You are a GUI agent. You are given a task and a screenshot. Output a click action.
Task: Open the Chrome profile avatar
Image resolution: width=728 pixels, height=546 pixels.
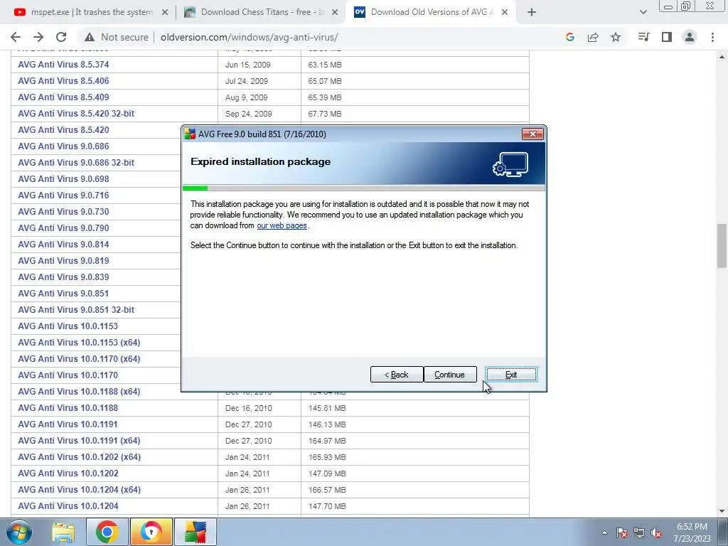click(x=690, y=37)
